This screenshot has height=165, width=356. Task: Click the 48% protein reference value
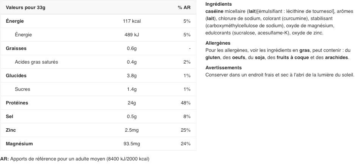(x=186, y=103)
